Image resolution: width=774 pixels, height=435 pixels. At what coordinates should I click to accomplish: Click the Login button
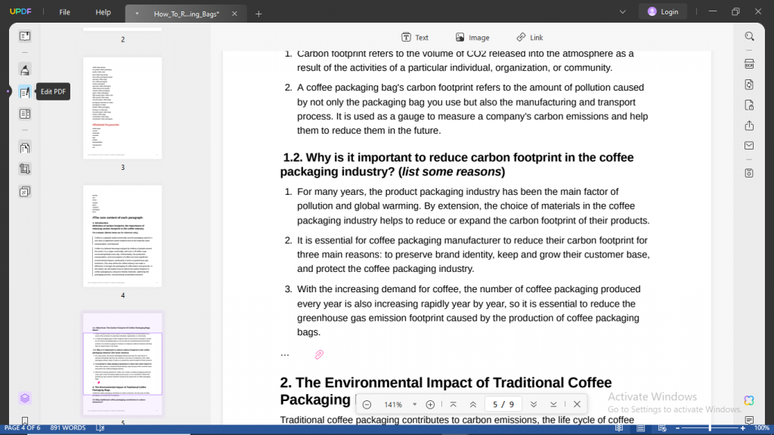(x=662, y=12)
